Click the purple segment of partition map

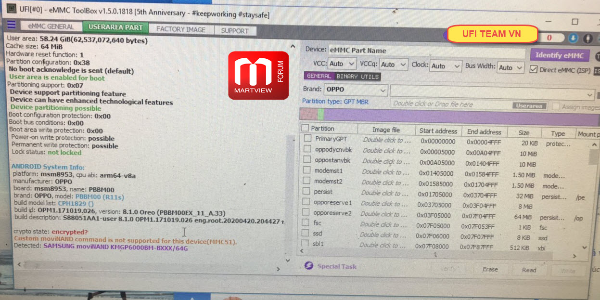coord(461,116)
